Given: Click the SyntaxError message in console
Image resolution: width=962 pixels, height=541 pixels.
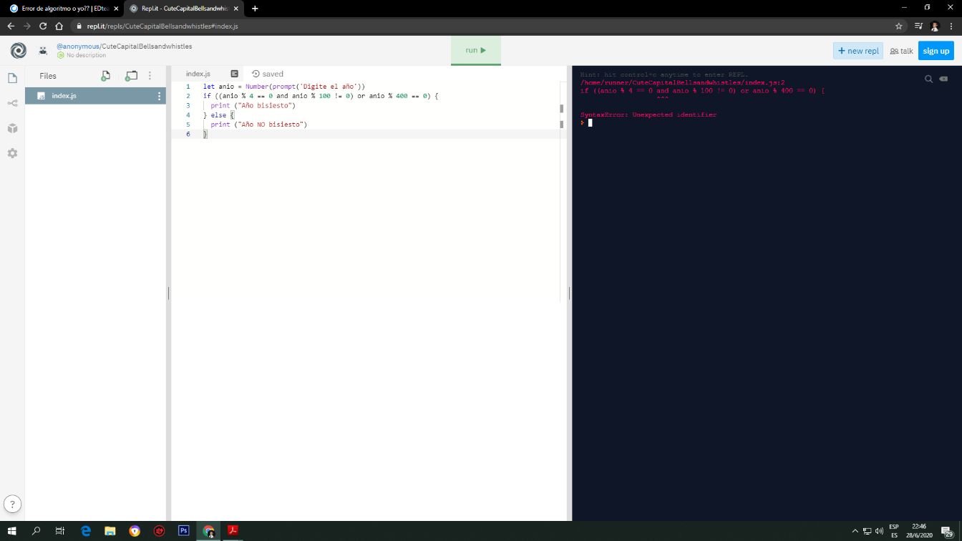Looking at the screenshot, I should click(648, 114).
